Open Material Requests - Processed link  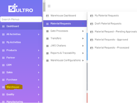tap(112, 48)
